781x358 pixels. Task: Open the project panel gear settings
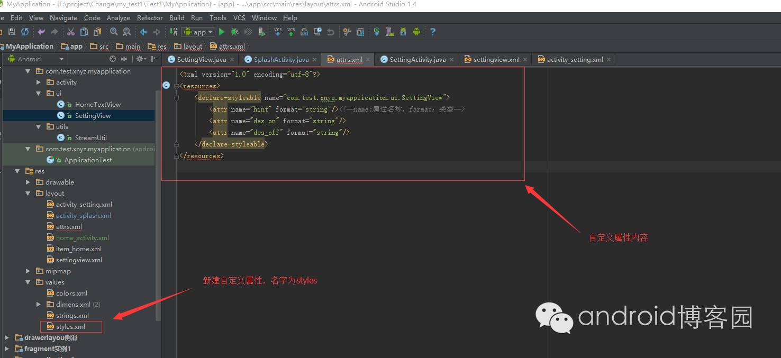pos(140,59)
